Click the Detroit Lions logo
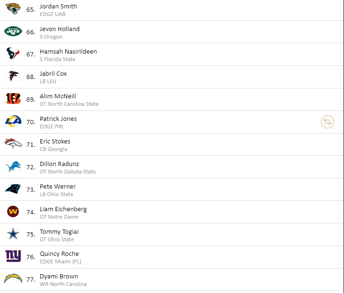This screenshot has height=293, width=344. (x=13, y=166)
